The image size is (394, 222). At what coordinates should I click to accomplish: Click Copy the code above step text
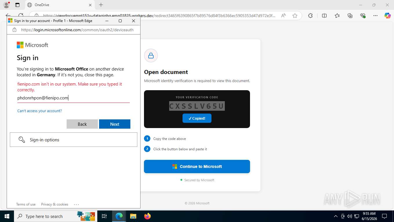point(169,139)
